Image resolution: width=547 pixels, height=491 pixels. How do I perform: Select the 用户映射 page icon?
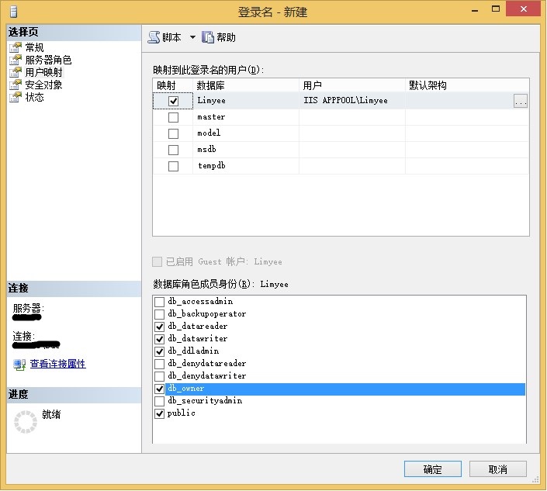[x=16, y=73]
